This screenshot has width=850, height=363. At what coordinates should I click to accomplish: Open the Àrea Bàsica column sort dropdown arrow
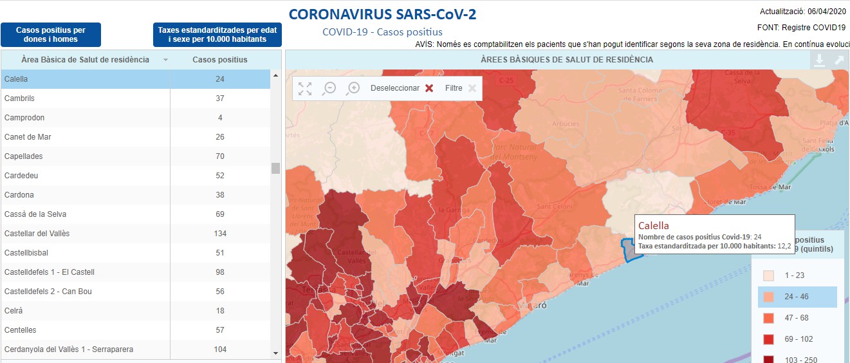165,60
